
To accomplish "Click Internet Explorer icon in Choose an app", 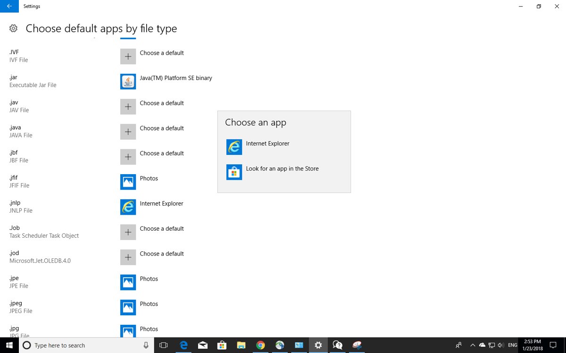I will [234, 147].
